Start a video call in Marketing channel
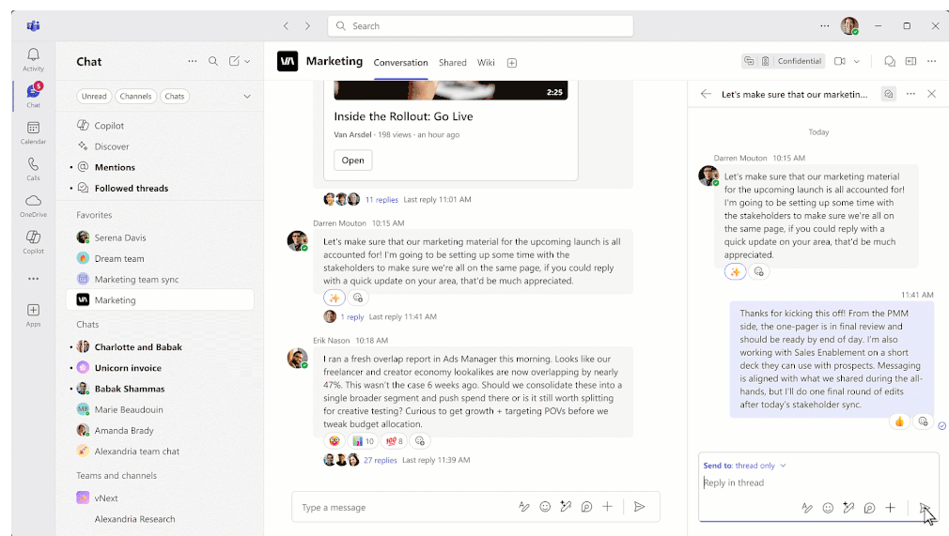Screen dimensions: 949x536 [x=840, y=61]
